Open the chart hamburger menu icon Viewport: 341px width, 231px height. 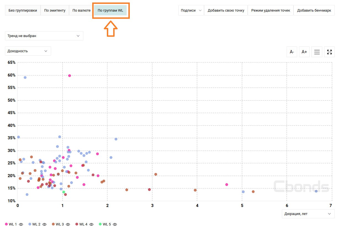click(x=317, y=52)
